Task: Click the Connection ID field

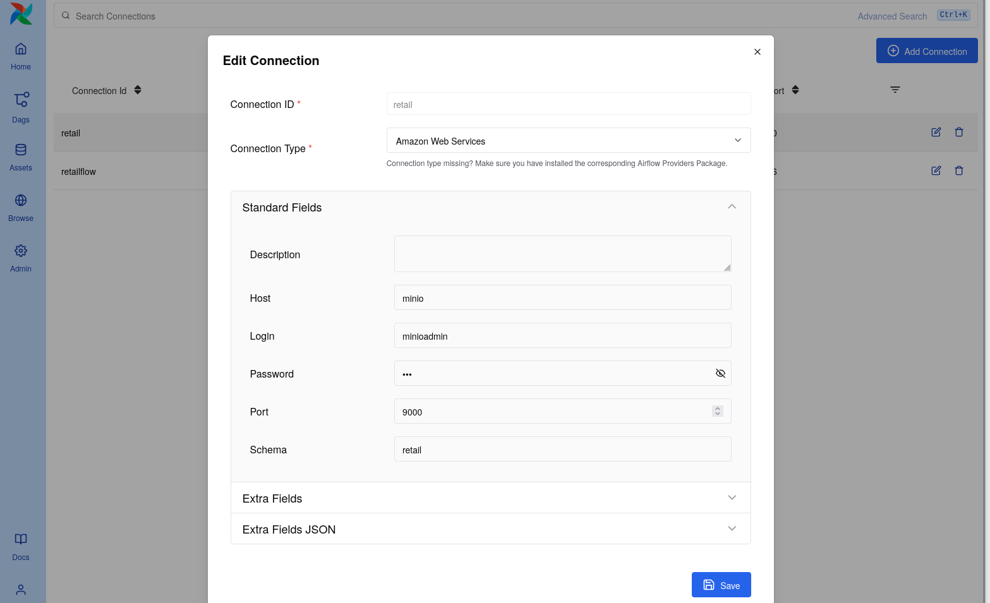Action: [x=569, y=104]
